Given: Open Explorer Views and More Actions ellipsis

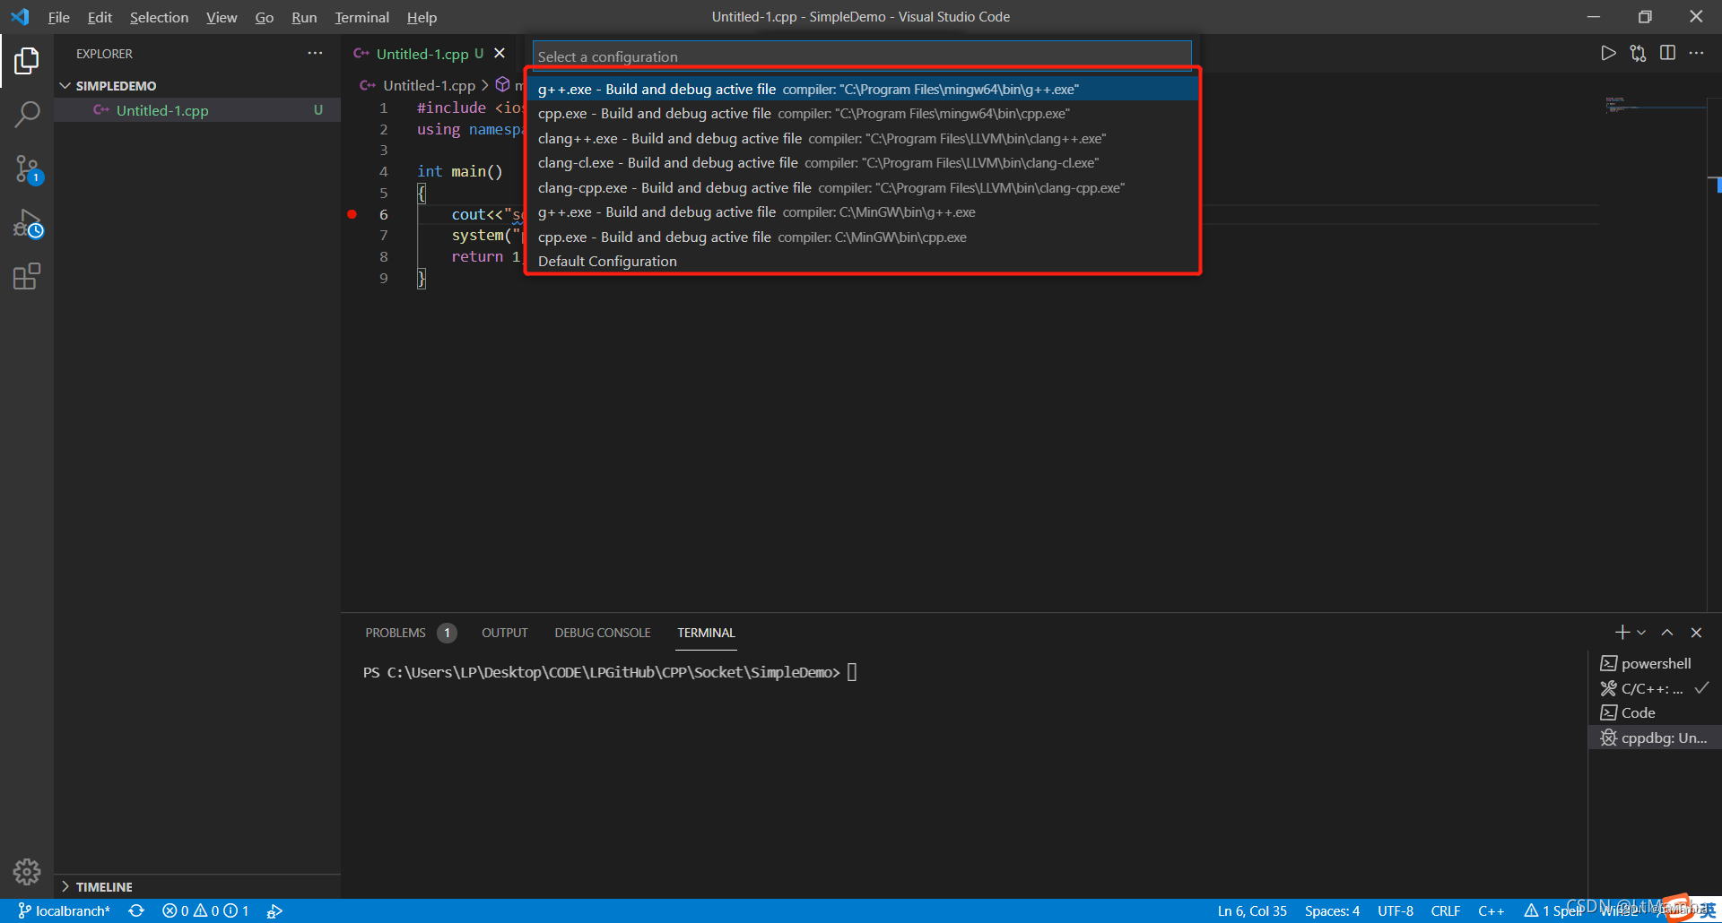Looking at the screenshot, I should point(315,54).
